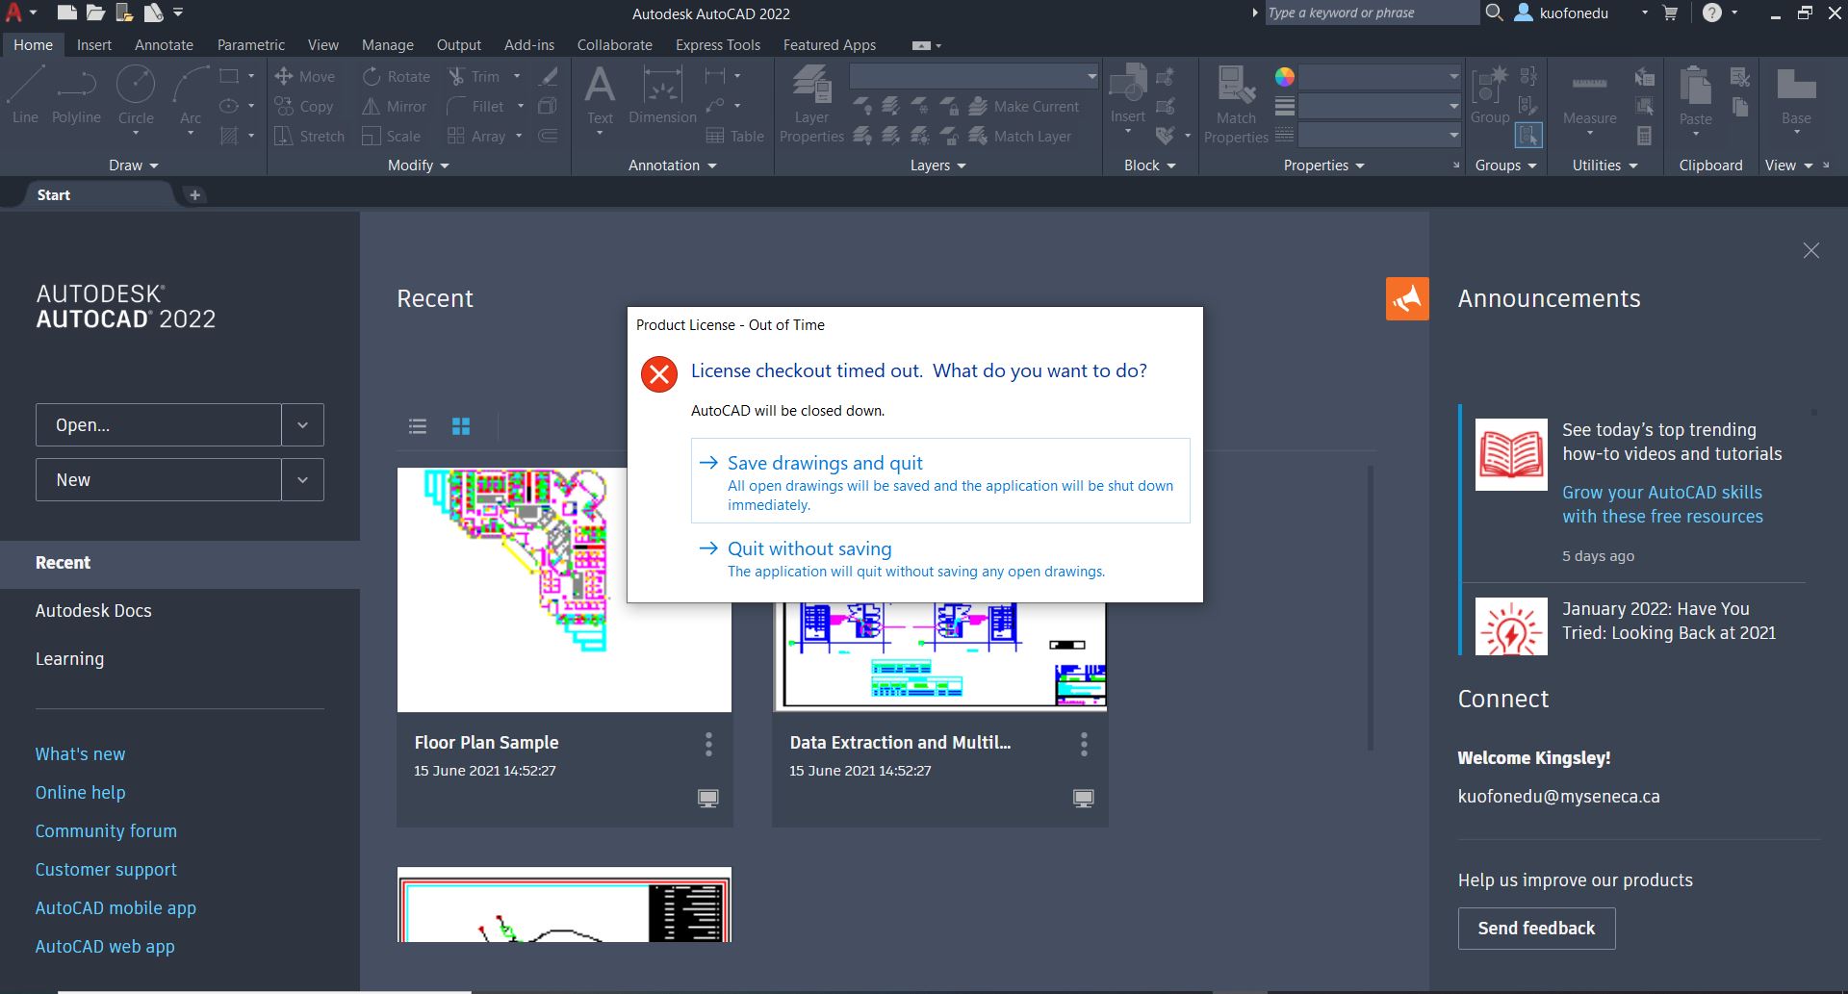Click the Rotate tool
This screenshot has width=1848, height=994.
(x=397, y=76)
